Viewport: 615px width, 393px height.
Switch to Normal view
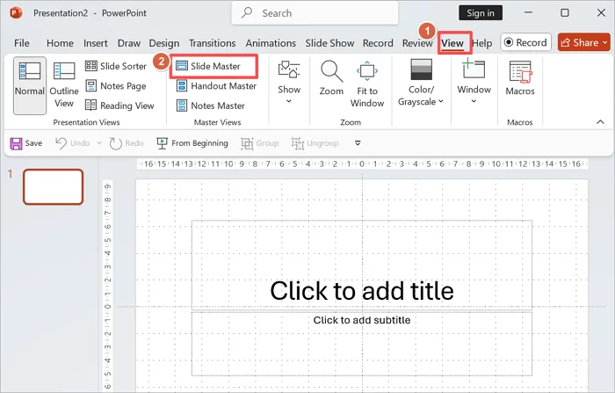click(30, 85)
